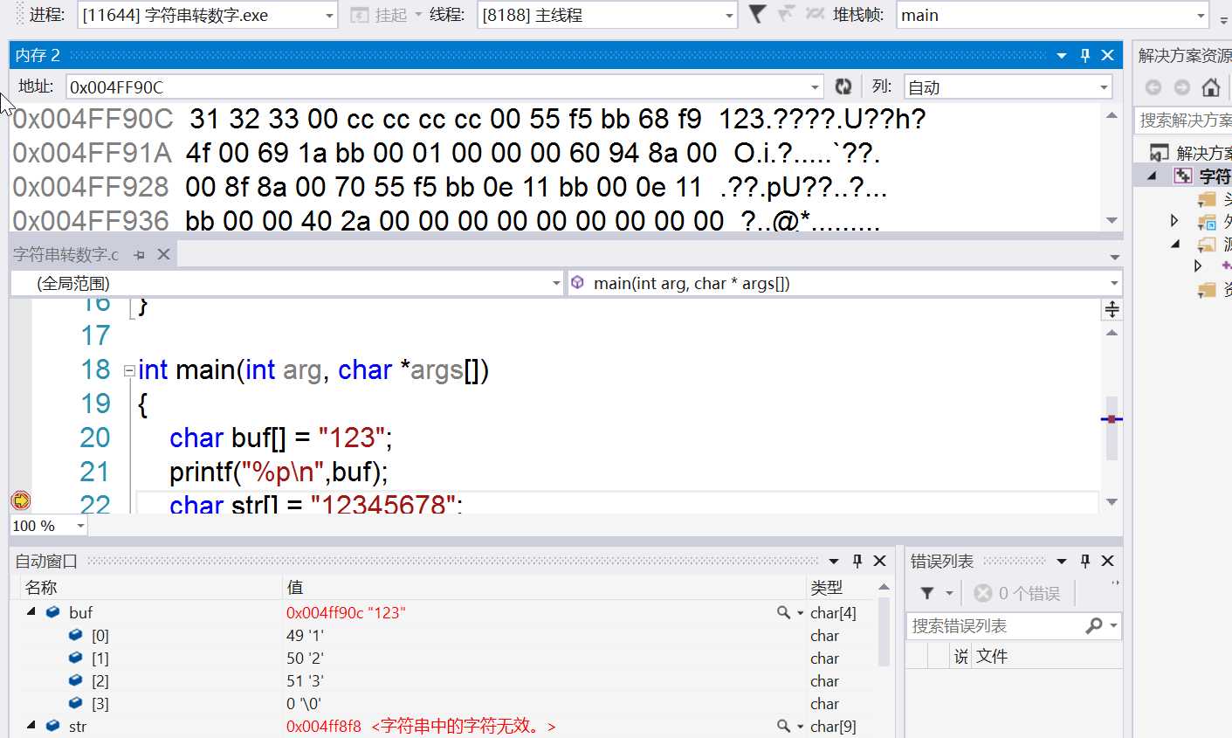Open the 全局范围 scope dropdown

[556, 284]
